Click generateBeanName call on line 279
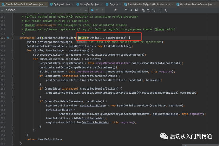Screen dimensions: 219x146 click(x=118, y=72)
